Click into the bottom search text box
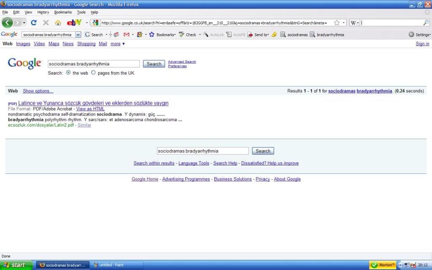The height and width of the screenshot is (270, 432). pos(203,151)
